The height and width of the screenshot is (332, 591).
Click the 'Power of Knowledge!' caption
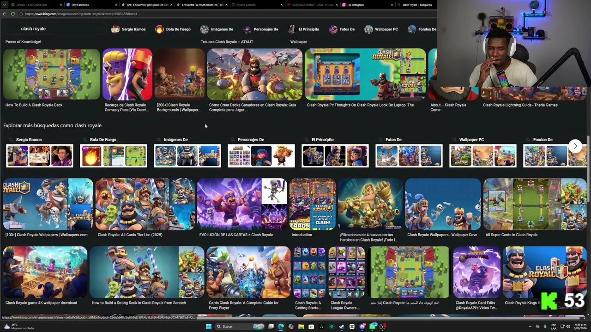(x=23, y=42)
